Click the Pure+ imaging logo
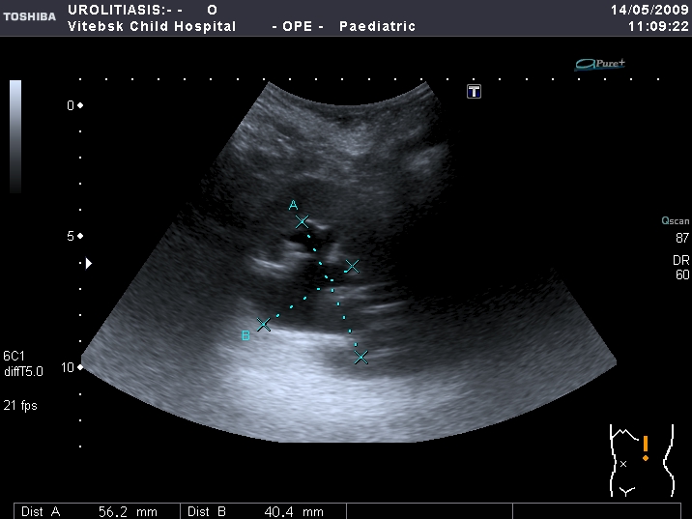This screenshot has width=692, height=519. 600,64
